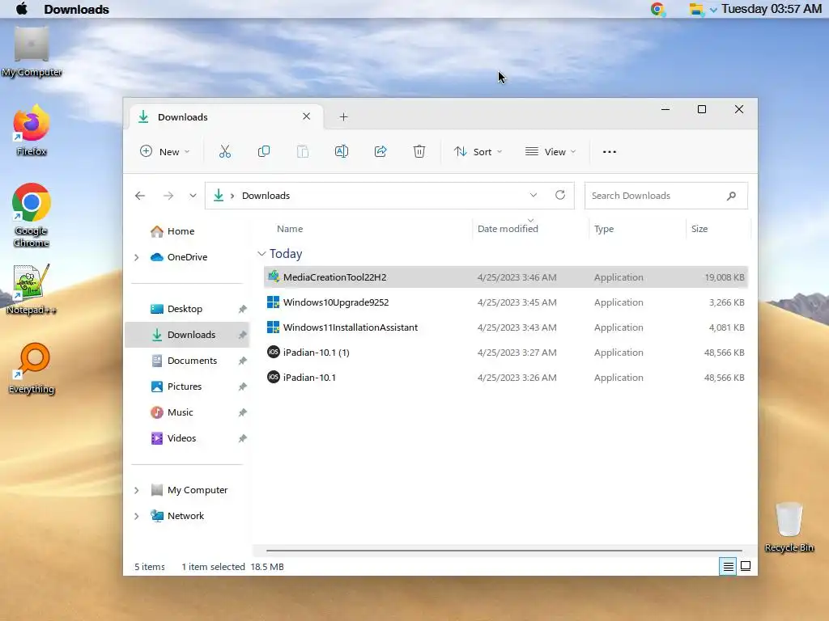
Task: Click the iPadian-10.1 (1) file icon
Action: pyautogui.click(x=274, y=353)
